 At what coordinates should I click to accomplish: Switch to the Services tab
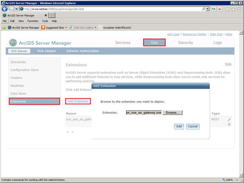point(123,43)
